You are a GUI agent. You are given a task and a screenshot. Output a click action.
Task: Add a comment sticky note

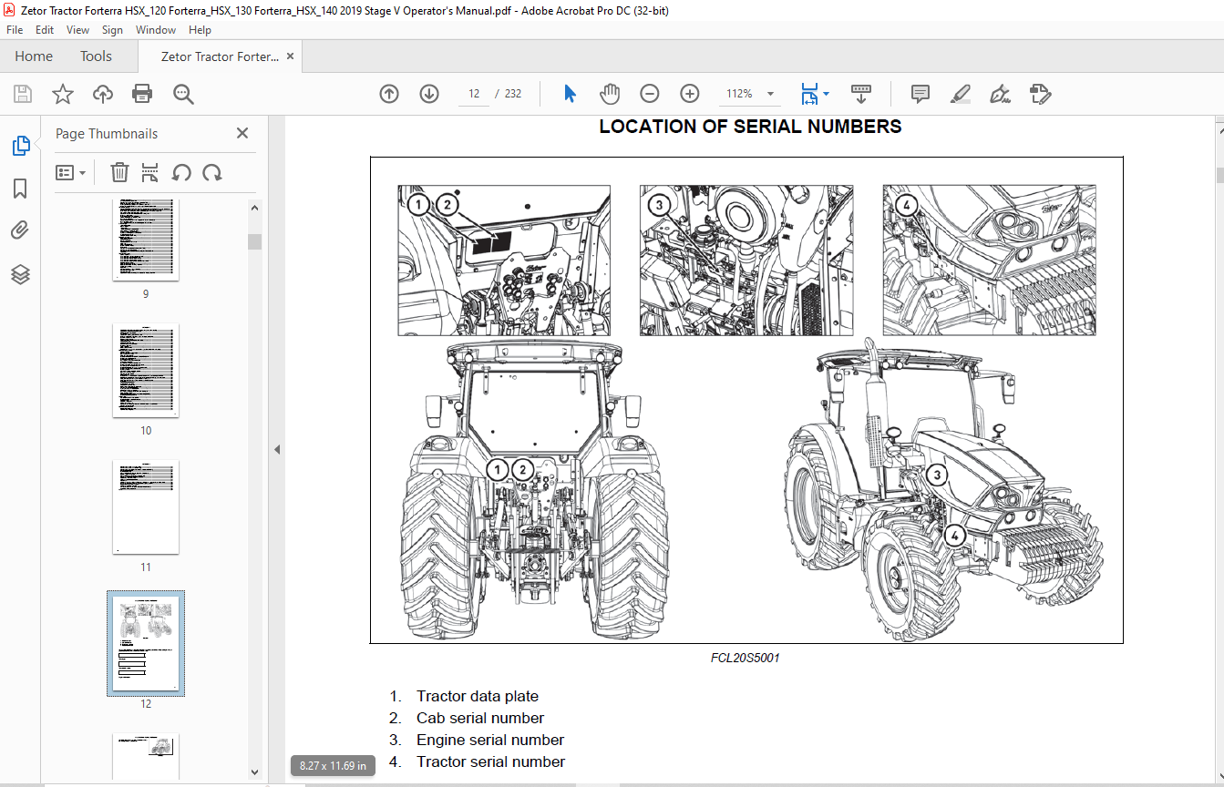point(921,94)
